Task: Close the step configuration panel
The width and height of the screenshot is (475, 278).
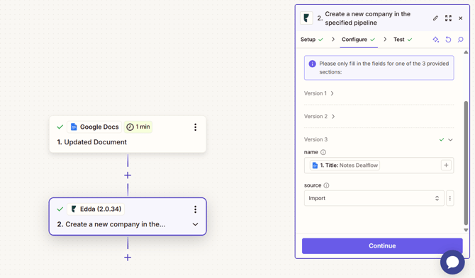Action: pyautogui.click(x=460, y=18)
